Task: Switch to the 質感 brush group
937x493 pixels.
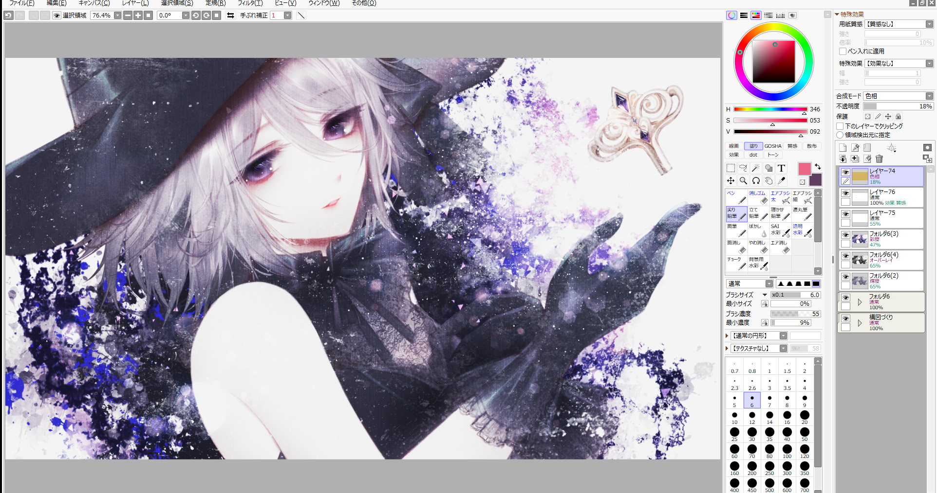Action: [792, 146]
